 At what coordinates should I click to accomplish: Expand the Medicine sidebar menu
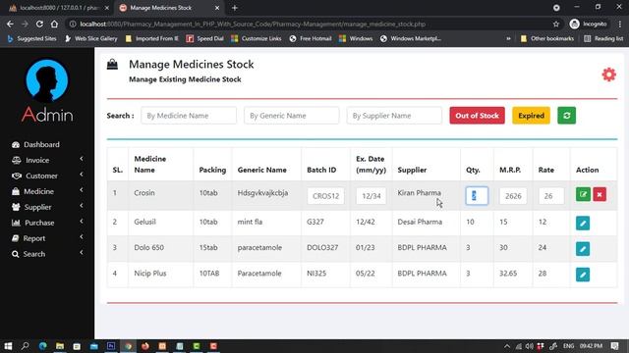[47, 191]
